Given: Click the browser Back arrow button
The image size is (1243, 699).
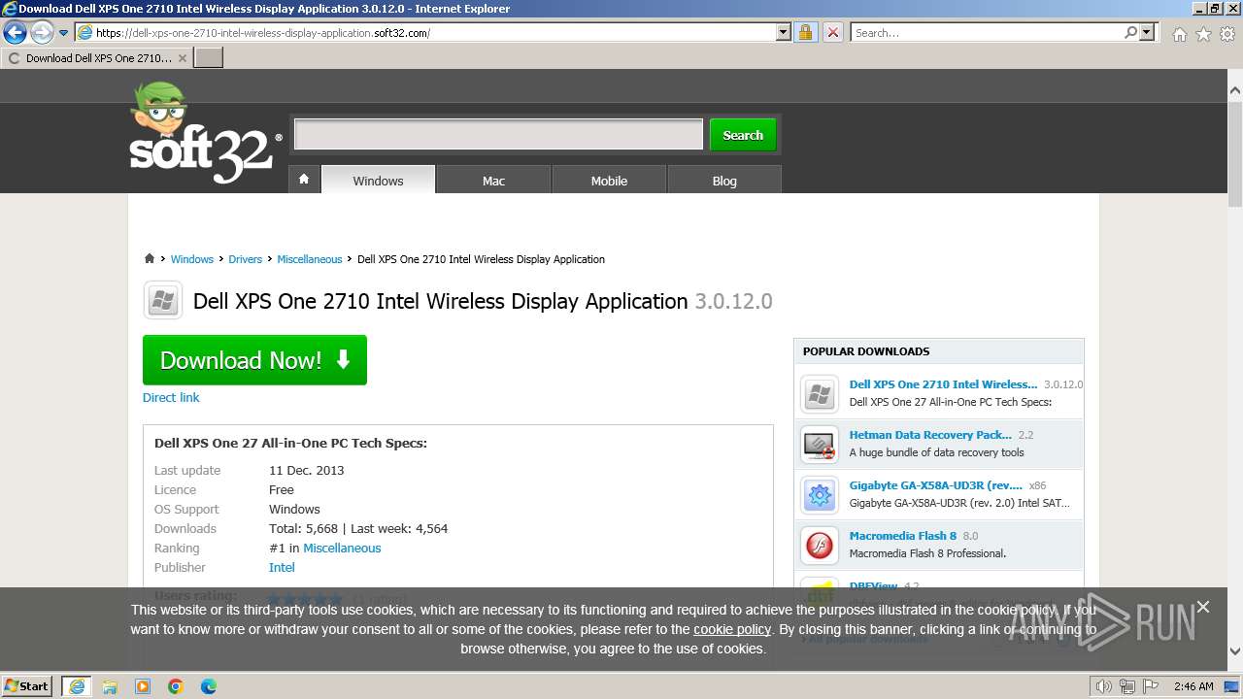Looking at the screenshot, I should tap(15, 33).
